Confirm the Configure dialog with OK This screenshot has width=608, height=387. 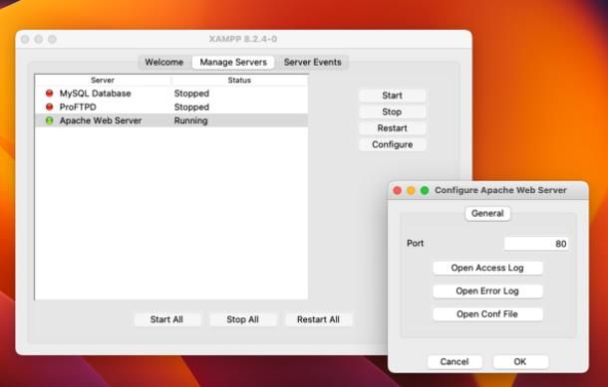[x=520, y=362]
